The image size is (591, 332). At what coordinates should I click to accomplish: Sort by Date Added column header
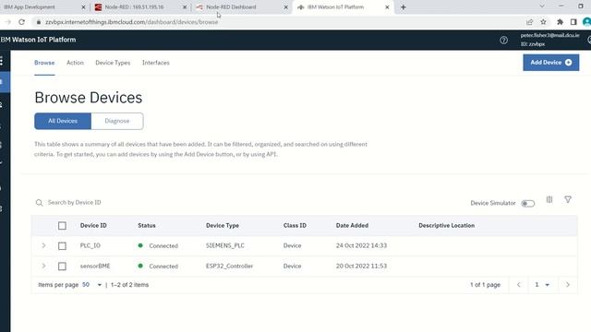click(352, 225)
